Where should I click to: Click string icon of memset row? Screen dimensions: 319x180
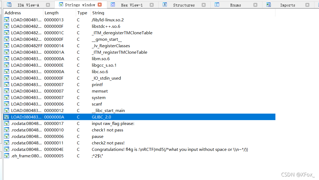[7, 91]
